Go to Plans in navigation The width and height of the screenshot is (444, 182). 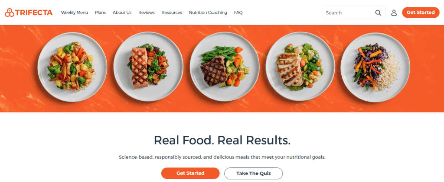click(100, 13)
